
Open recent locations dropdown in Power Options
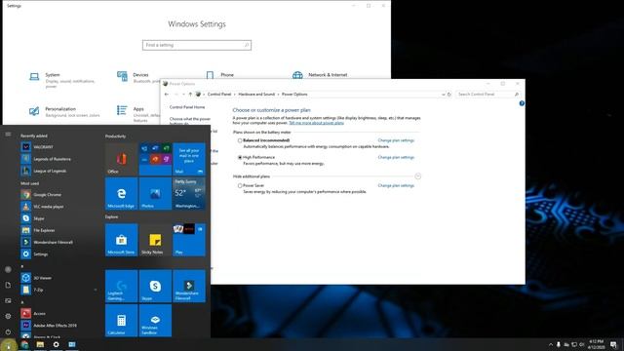point(183,95)
